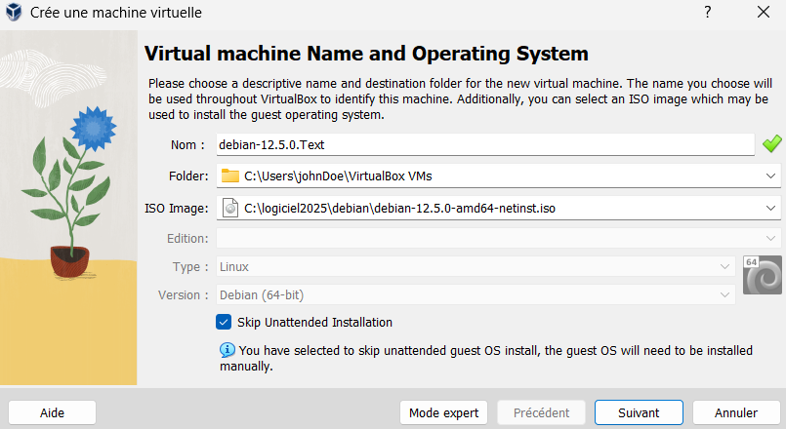Image resolution: width=786 pixels, height=429 pixels.
Task: Open the Folder dropdown arrow
Action: tap(770, 176)
